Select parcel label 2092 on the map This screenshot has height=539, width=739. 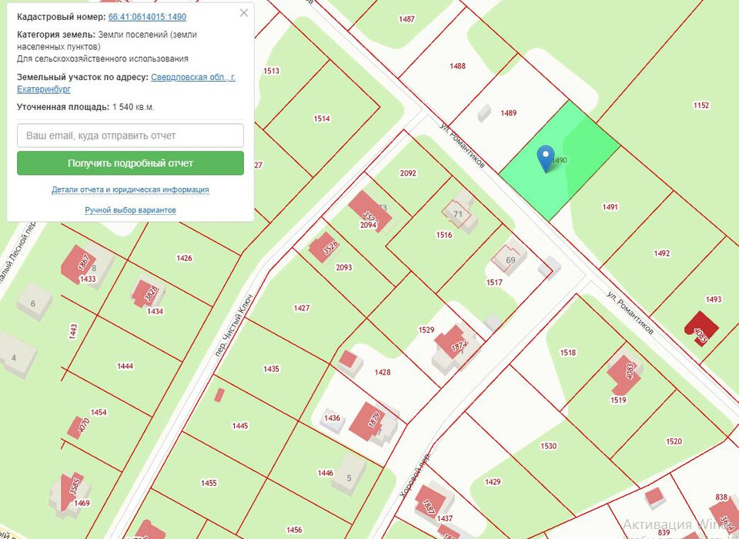click(408, 173)
